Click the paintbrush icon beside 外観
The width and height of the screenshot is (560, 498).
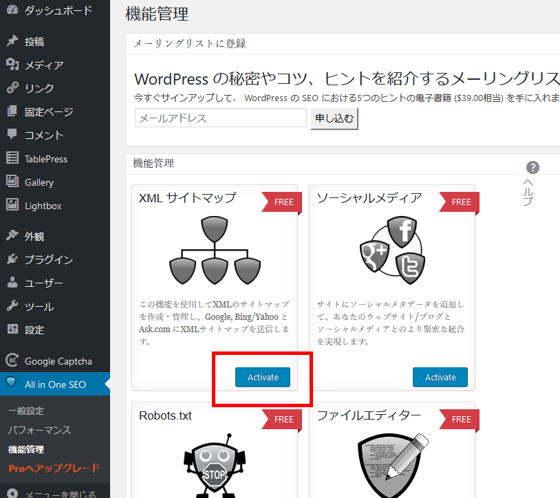12,235
